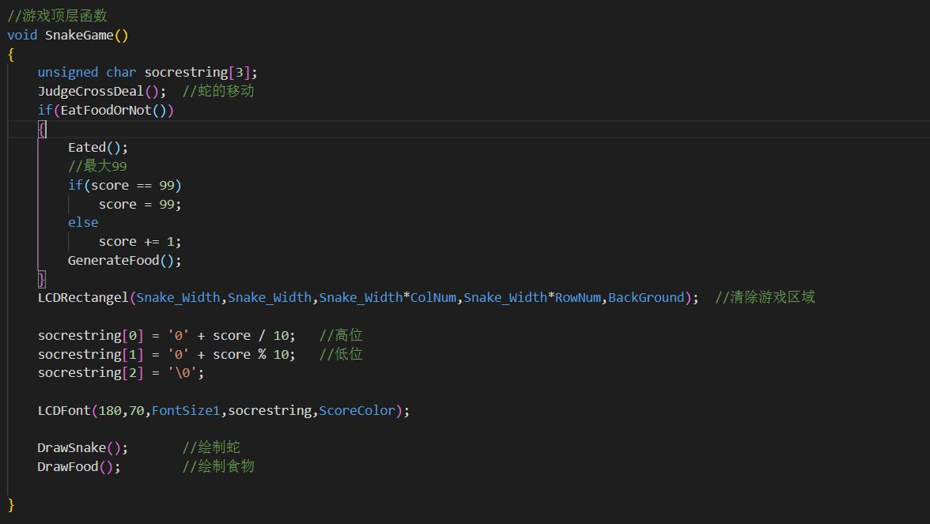
Task: Click the socrestring argument in LCDFont
Action: coord(270,411)
